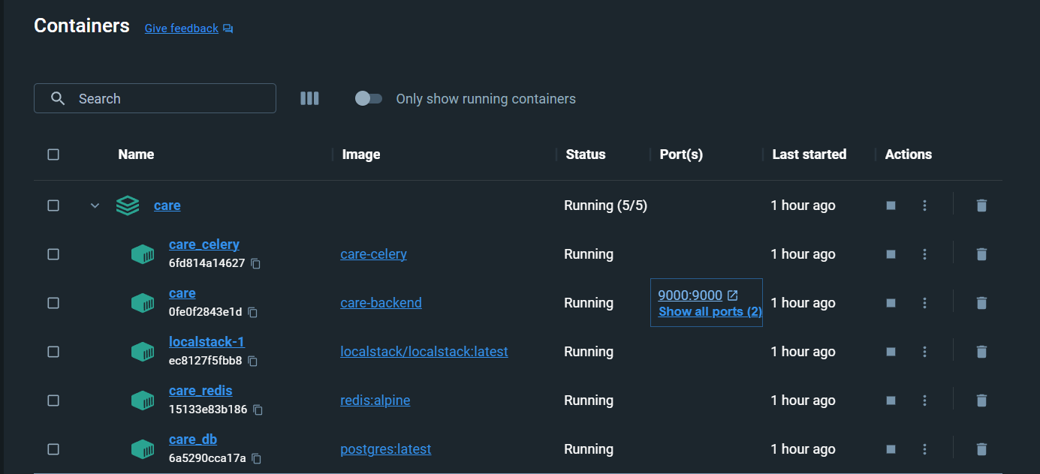This screenshot has width=1040, height=474.
Task: Open port 9000 in browser via external link icon
Action: (733, 295)
